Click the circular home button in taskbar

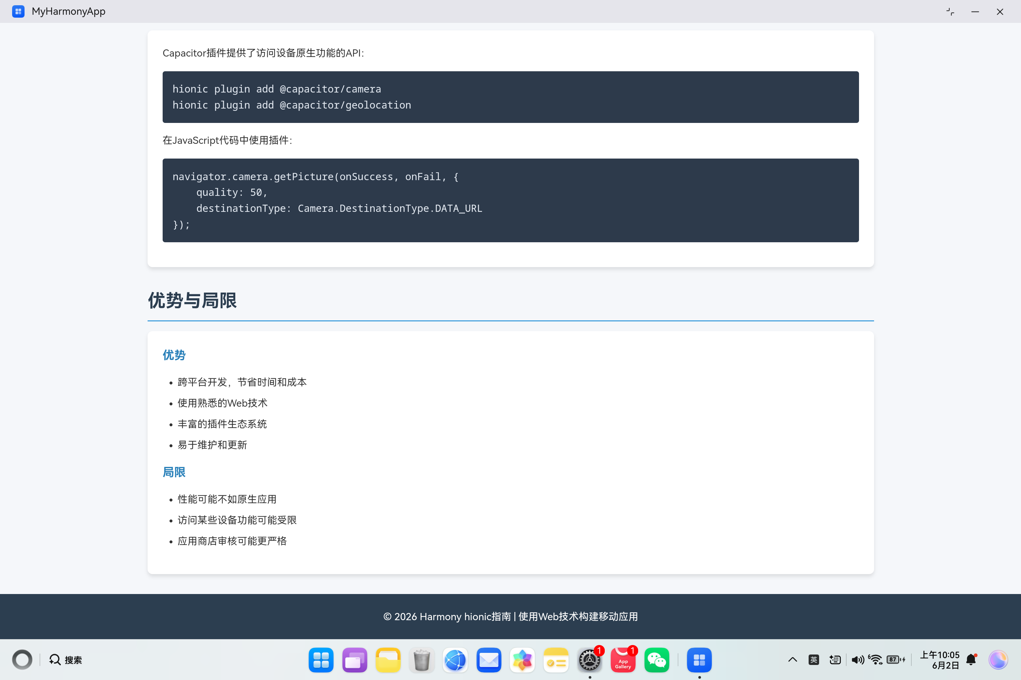[22, 660]
